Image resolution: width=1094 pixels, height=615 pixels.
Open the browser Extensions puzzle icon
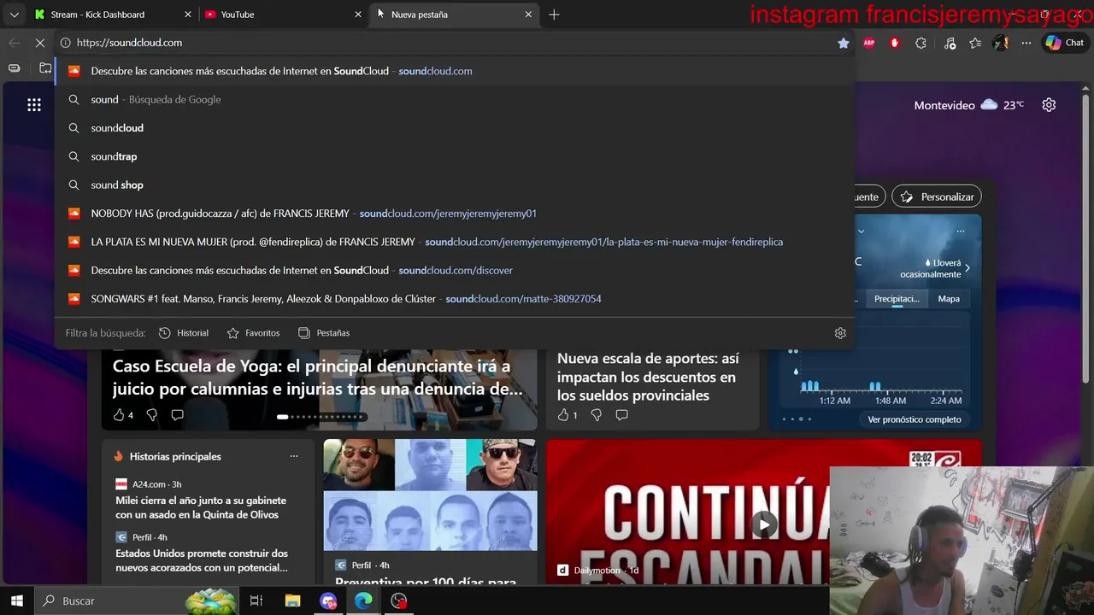click(x=920, y=43)
